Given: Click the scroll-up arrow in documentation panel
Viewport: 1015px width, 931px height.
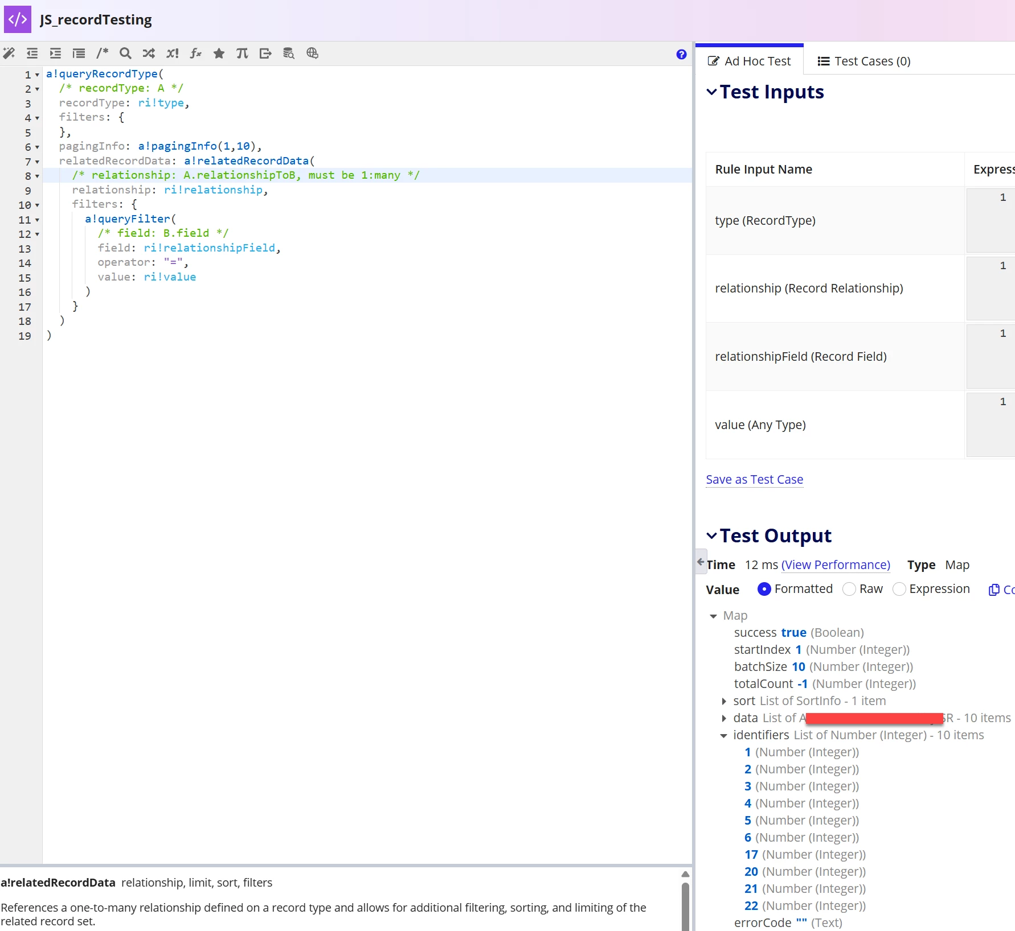Looking at the screenshot, I should [685, 874].
